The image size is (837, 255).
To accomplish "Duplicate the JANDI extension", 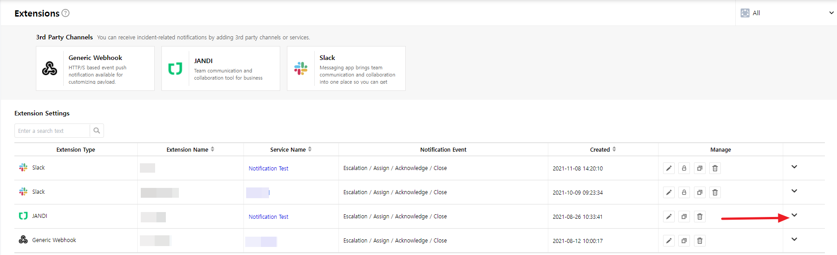I will (x=684, y=217).
